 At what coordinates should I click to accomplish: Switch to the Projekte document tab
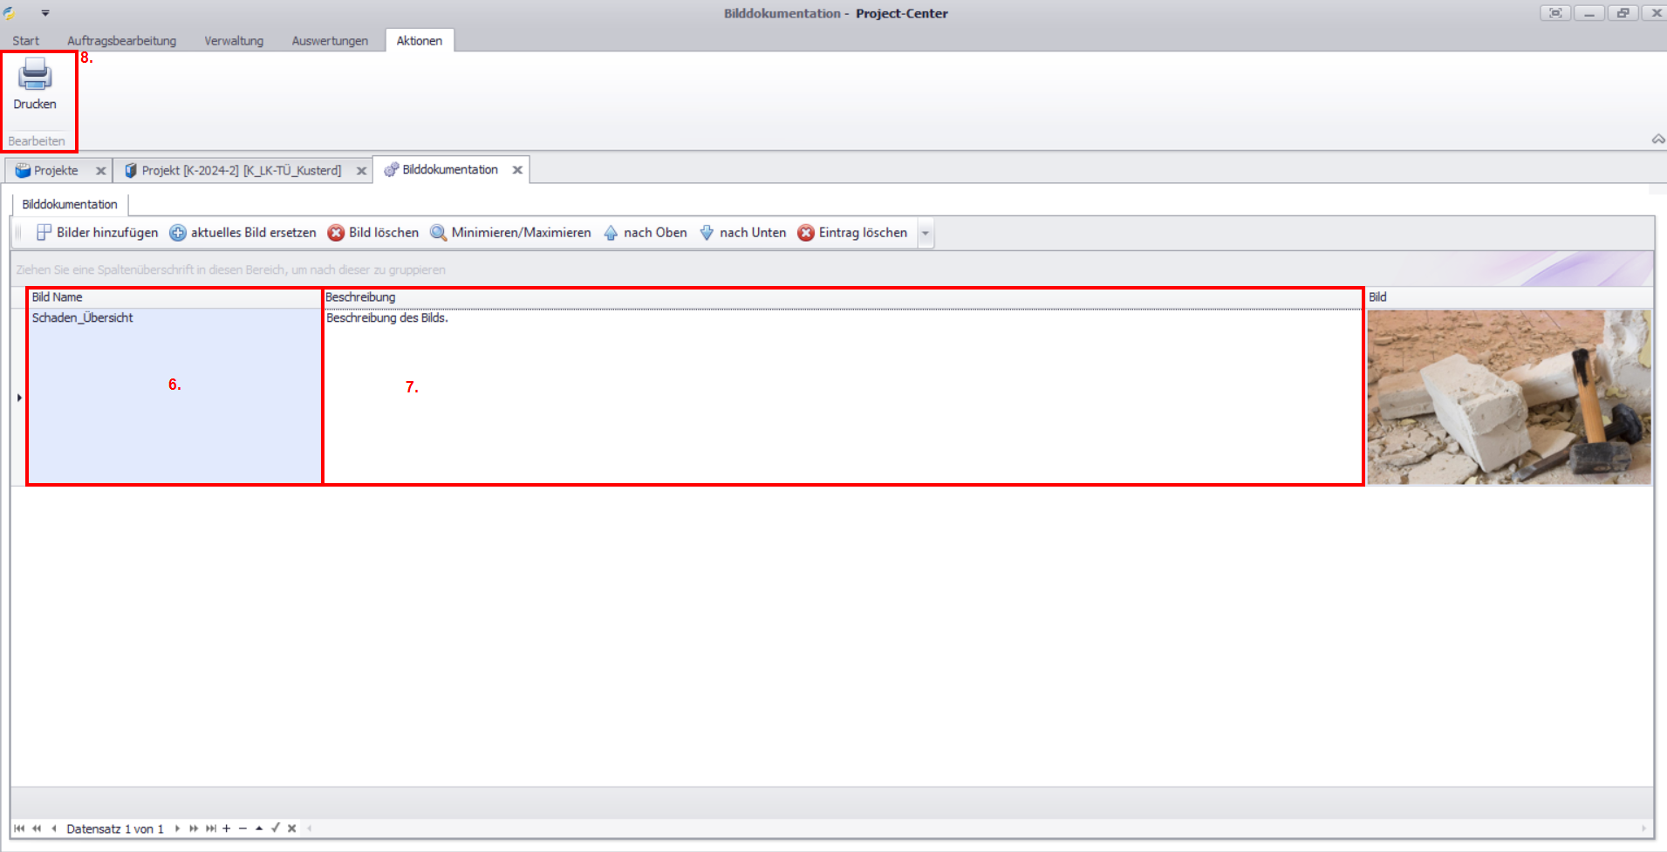pyautogui.click(x=56, y=171)
